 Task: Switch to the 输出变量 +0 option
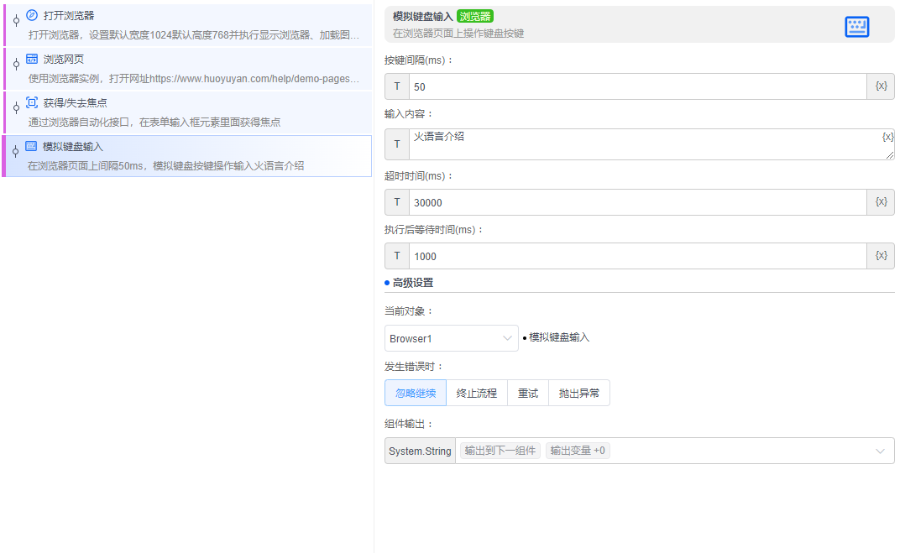pyautogui.click(x=577, y=451)
